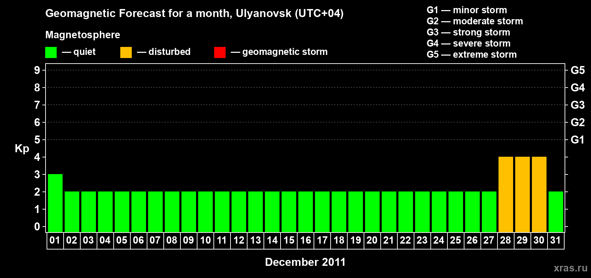Click the Kp axis title
Viewport: 591px width, 278px height.
pyautogui.click(x=22, y=149)
